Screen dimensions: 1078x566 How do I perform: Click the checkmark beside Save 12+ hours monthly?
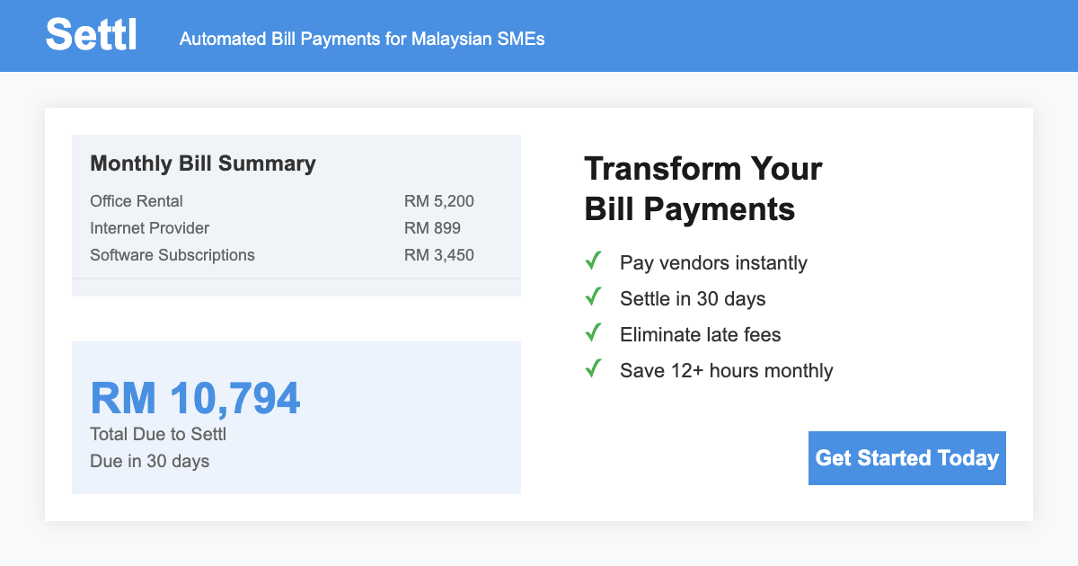coord(593,369)
